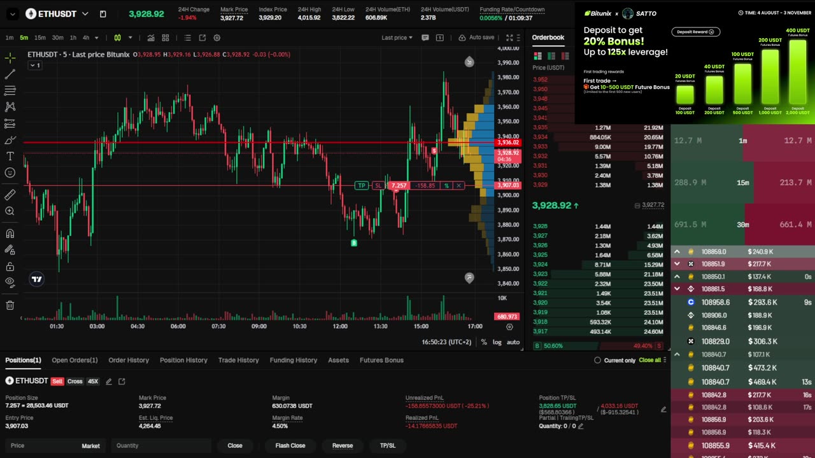Select the ruler measure tool
The height and width of the screenshot is (458, 815).
tap(10, 195)
